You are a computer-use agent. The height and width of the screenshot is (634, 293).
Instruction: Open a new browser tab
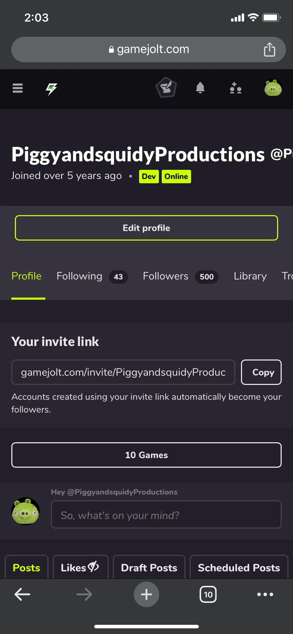click(146, 594)
